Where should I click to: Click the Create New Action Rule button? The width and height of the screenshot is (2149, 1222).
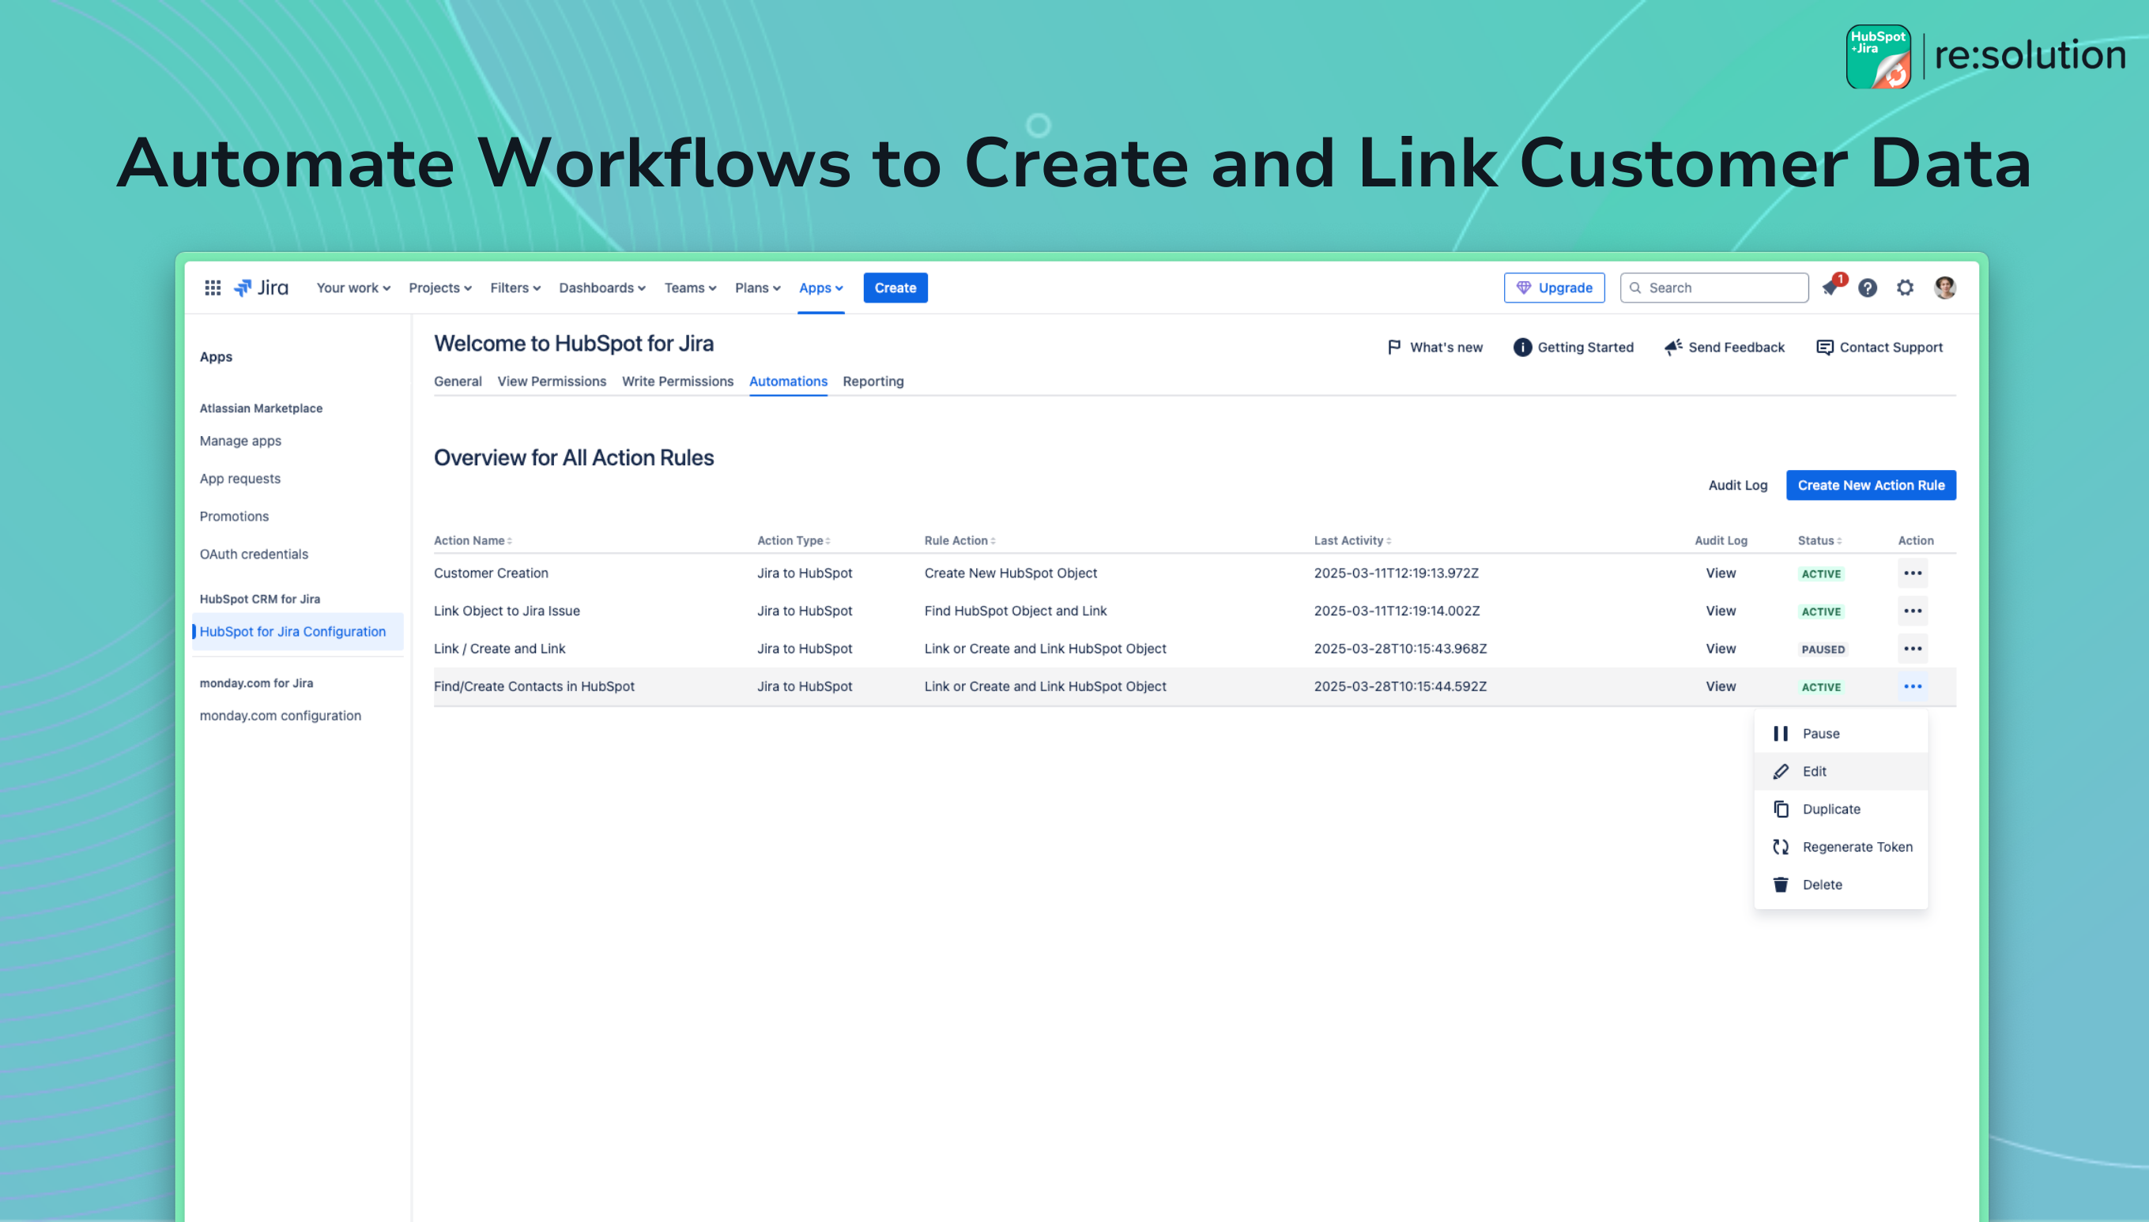pos(1870,485)
